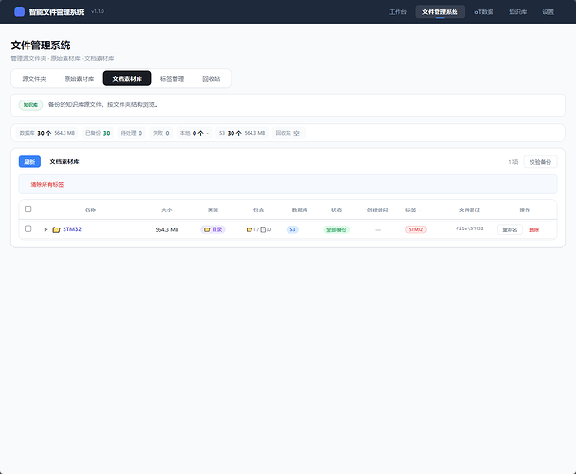Viewport: 576px width, 474px height.
Task: Toggle the select-all checkbox in table header
Action: click(28, 210)
